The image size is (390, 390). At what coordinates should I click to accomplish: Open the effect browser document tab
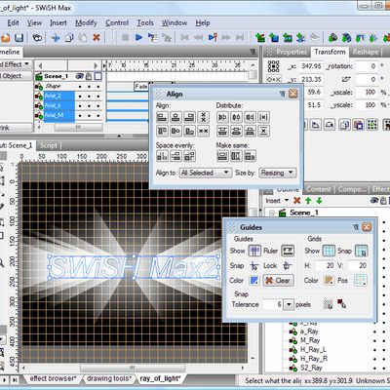[x=53, y=378]
